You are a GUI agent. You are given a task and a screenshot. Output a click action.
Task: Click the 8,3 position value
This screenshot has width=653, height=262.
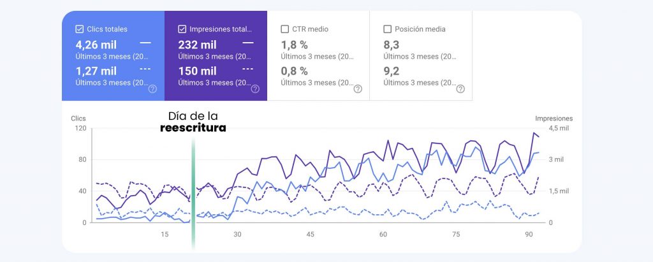[x=391, y=45]
